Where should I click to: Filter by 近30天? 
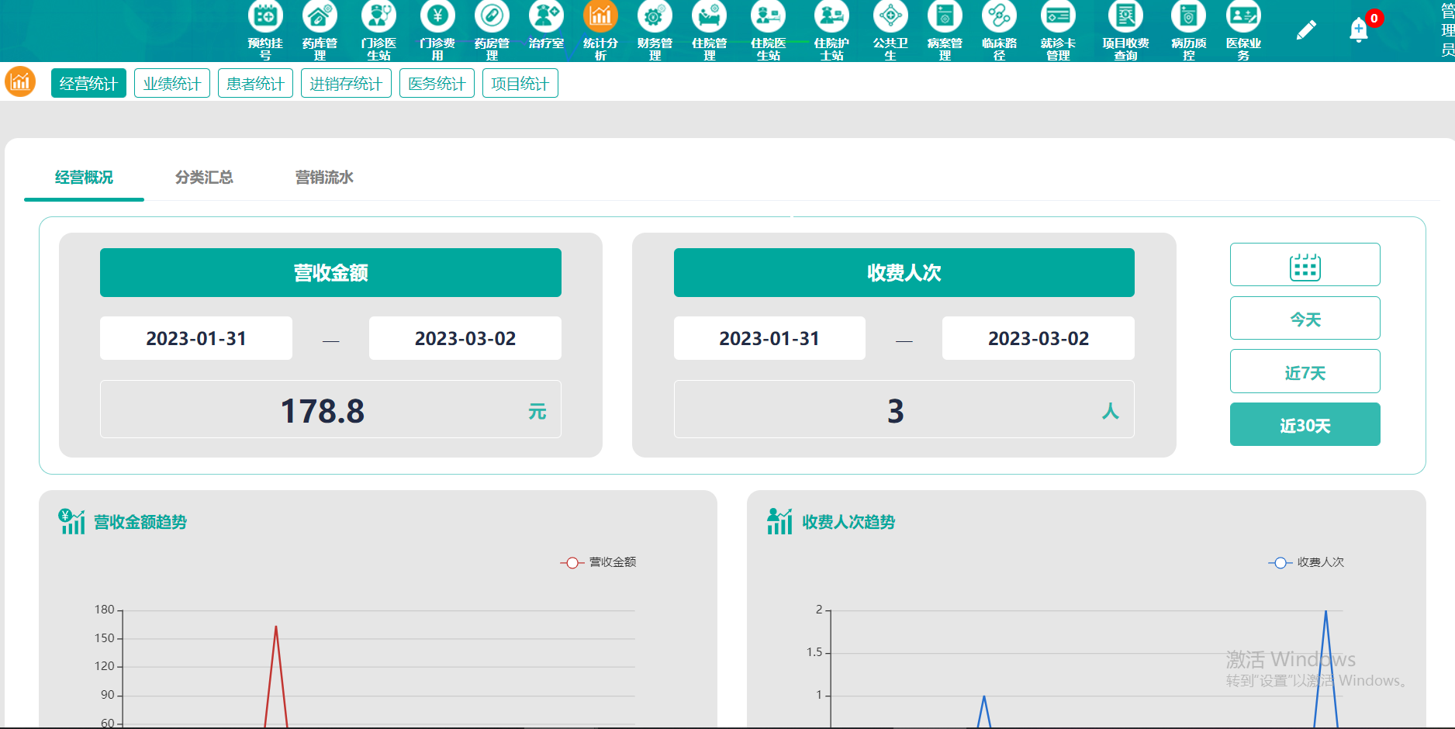click(x=1305, y=424)
